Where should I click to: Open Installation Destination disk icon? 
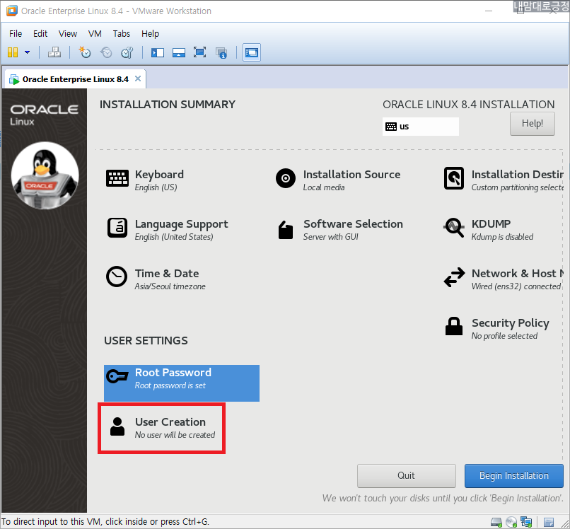click(x=454, y=178)
